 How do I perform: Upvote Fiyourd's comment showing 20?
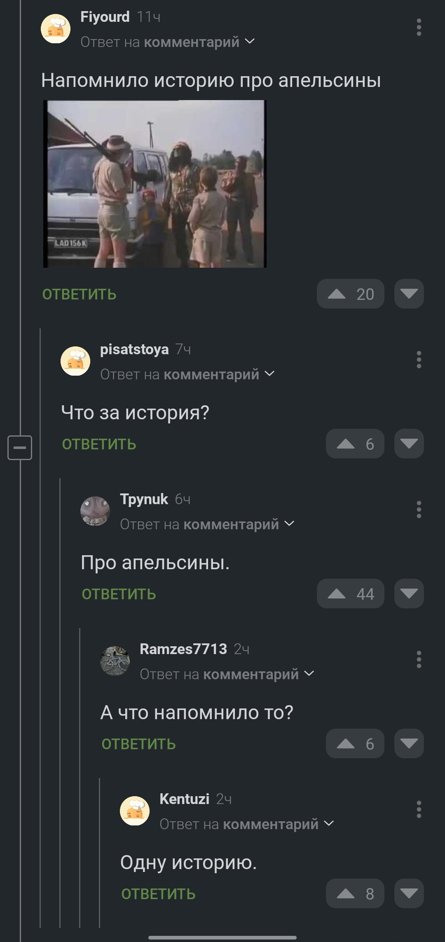click(350, 294)
